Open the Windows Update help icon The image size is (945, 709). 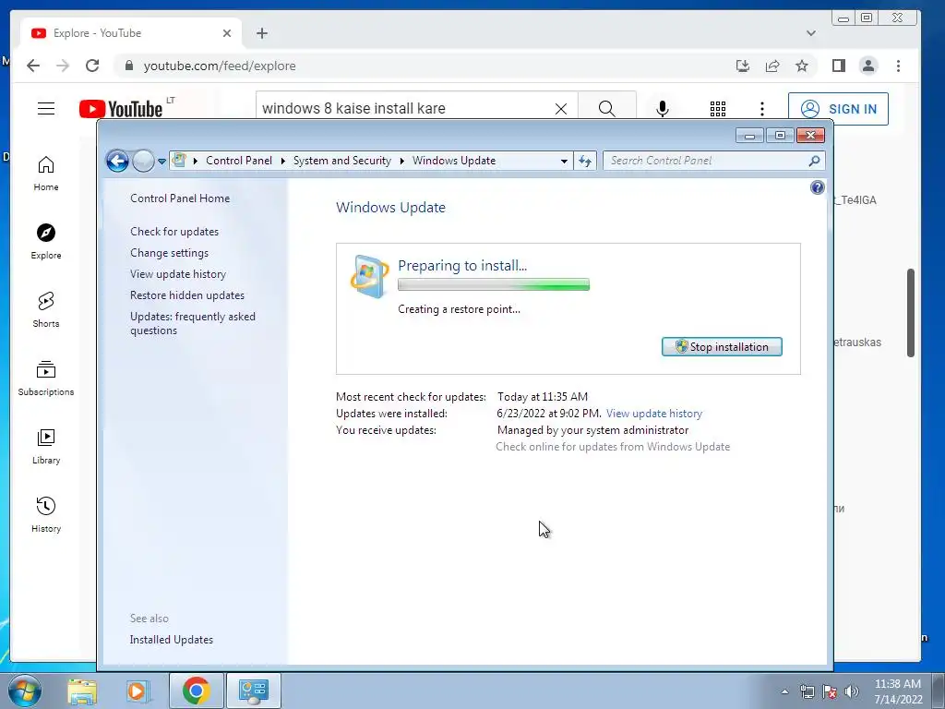pyautogui.click(x=818, y=187)
